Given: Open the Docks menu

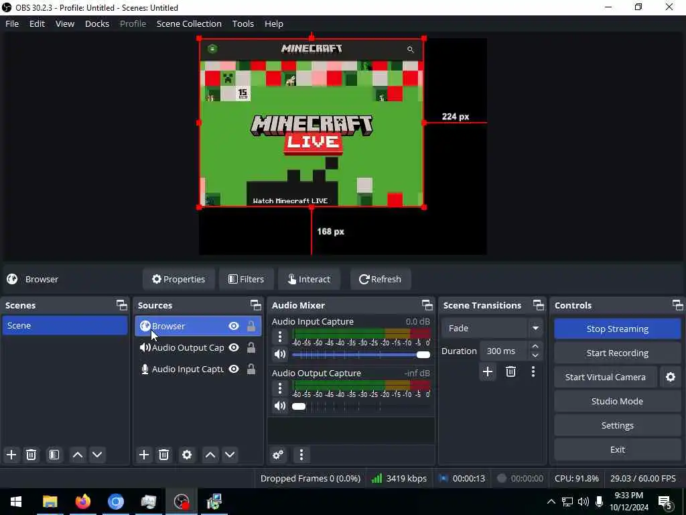Looking at the screenshot, I should (97, 23).
